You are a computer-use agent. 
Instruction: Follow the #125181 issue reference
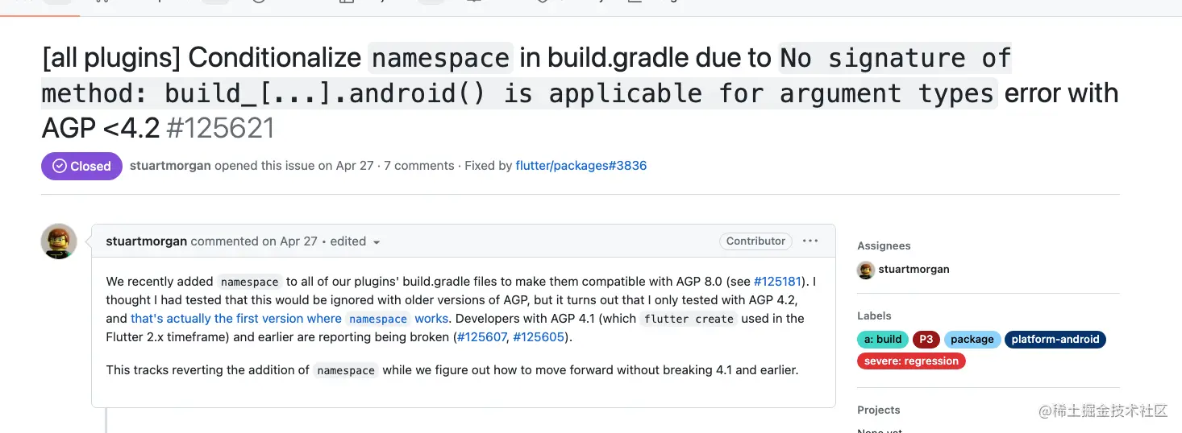click(777, 282)
